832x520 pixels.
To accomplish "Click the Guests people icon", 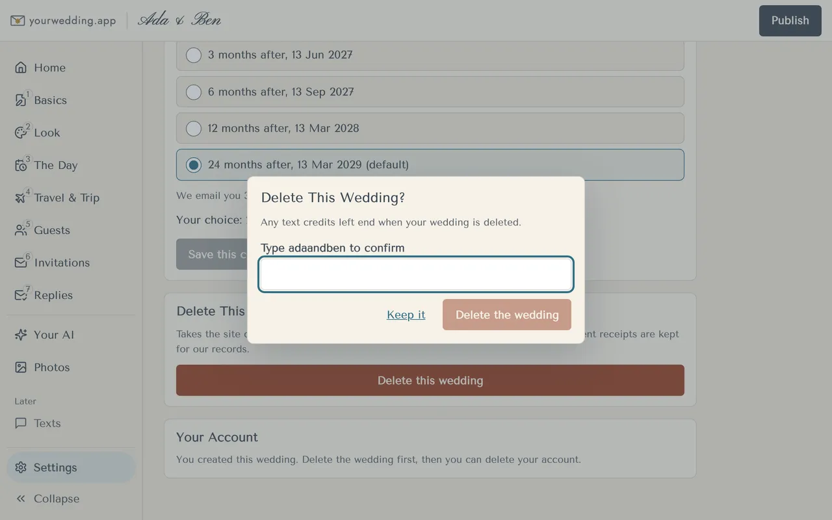I will [21, 230].
